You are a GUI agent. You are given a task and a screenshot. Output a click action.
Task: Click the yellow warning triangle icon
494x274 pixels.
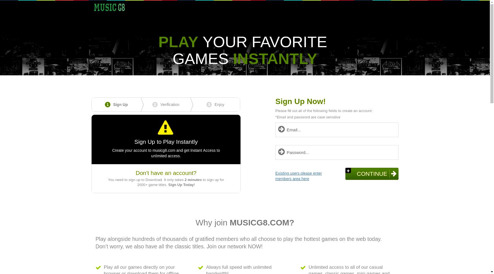point(165,127)
